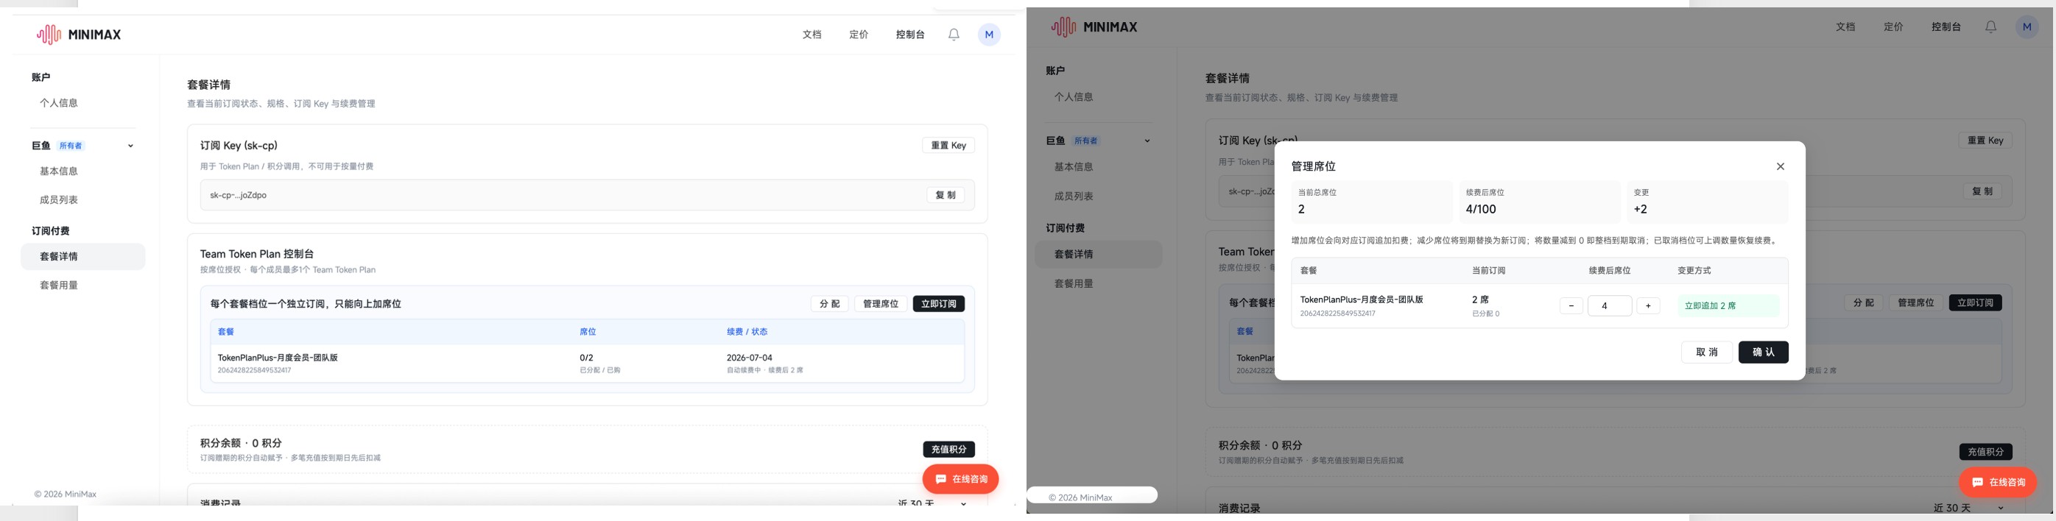Image resolution: width=2056 pixels, height=521 pixels.
Task: Click the 2 席 current subscription cell
Action: coord(1479,300)
